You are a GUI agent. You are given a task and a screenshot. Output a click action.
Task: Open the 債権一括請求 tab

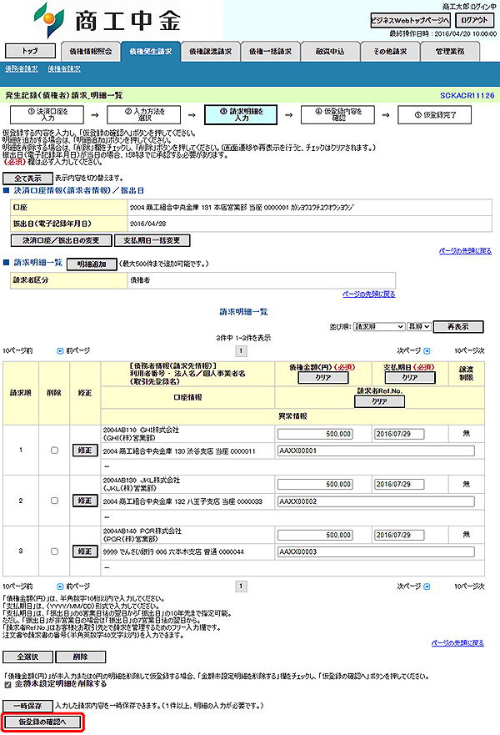[270, 52]
